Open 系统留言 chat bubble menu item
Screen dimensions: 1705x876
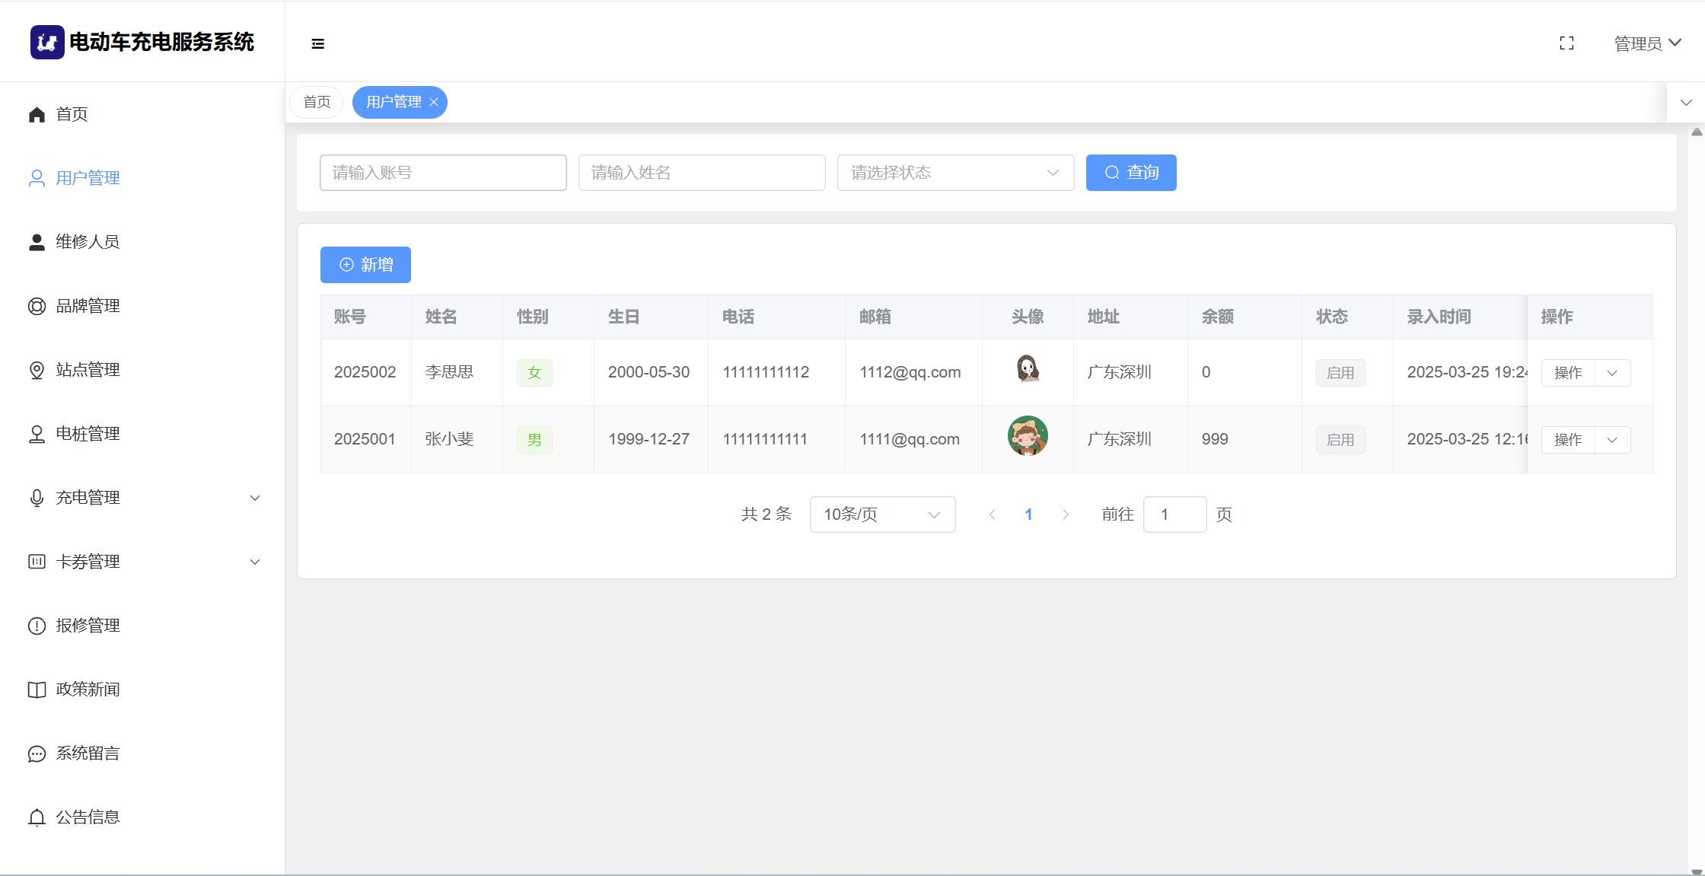point(88,753)
